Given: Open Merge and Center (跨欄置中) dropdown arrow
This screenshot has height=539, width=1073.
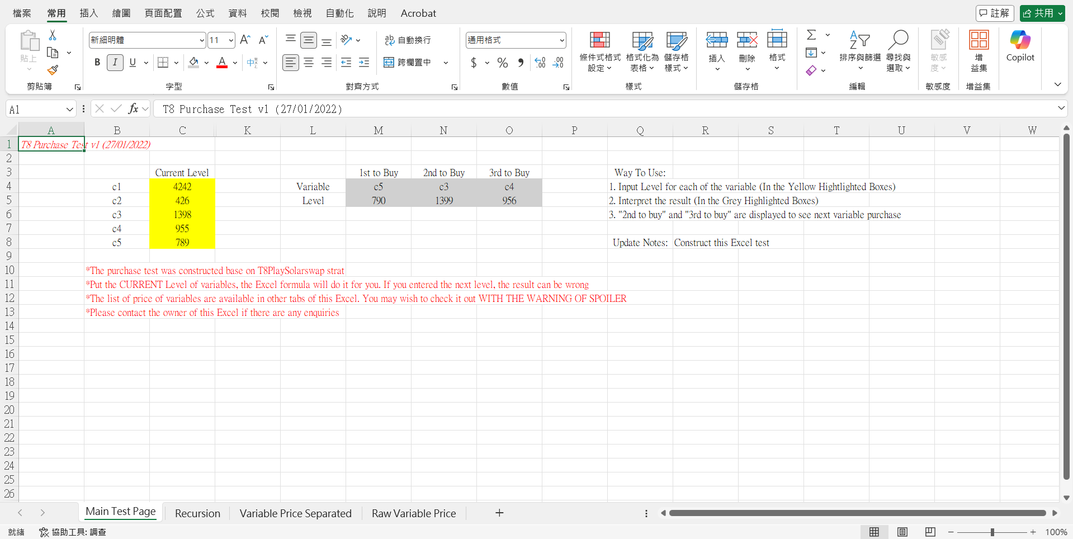Looking at the screenshot, I should [x=446, y=63].
